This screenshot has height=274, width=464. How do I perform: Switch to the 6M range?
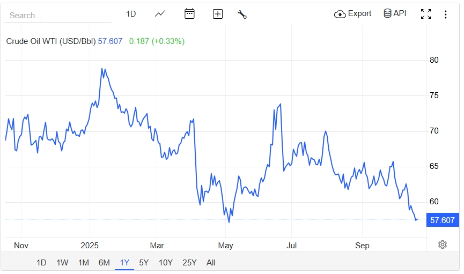[104, 263]
